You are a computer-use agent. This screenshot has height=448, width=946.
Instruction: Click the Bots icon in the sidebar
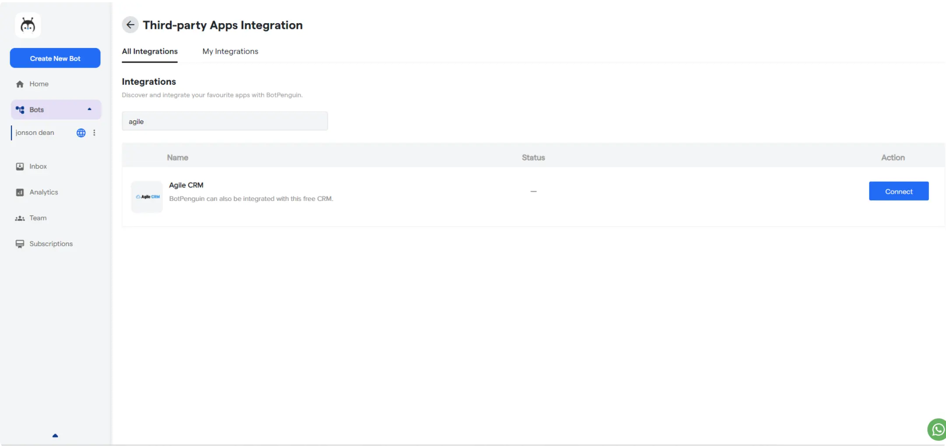tap(20, 110)
